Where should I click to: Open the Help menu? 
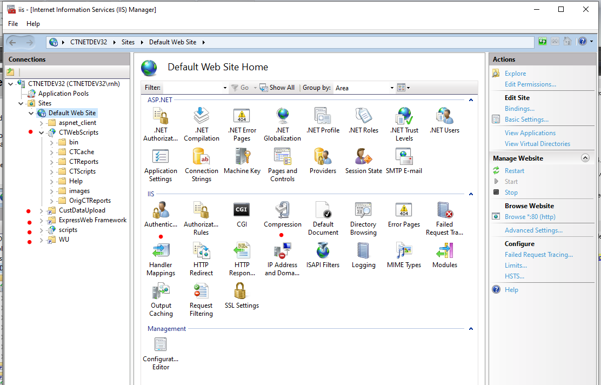click(x=33, y=24)
